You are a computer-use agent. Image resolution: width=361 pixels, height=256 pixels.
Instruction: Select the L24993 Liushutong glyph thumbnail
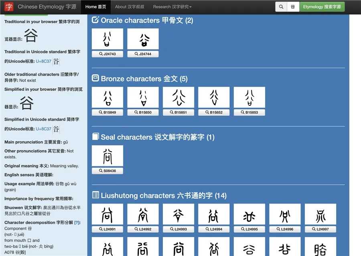(178, 214)
